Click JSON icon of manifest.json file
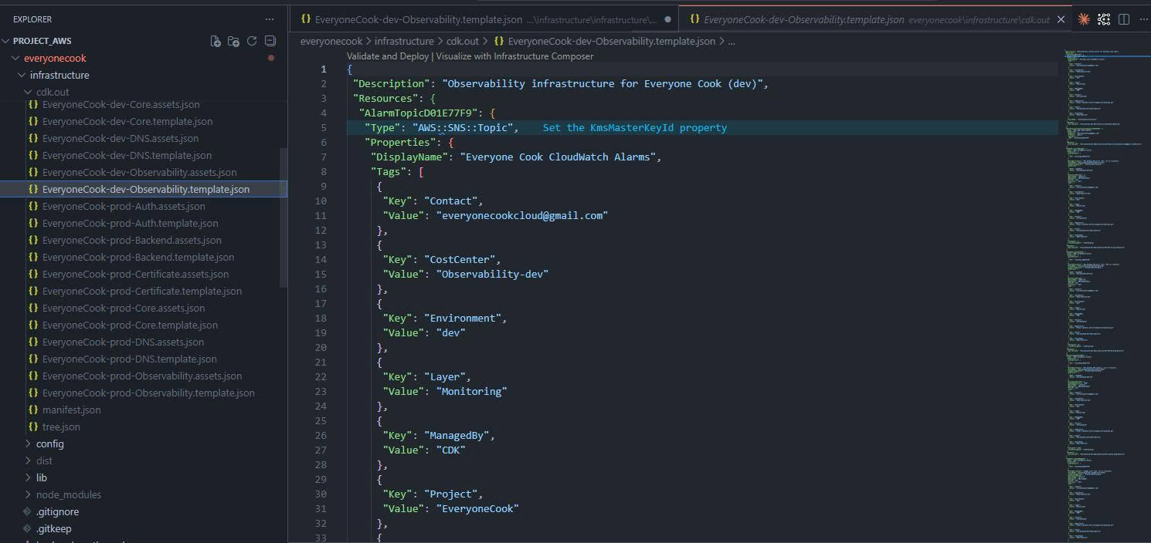1151x543 pixels. tap(33, 410)
